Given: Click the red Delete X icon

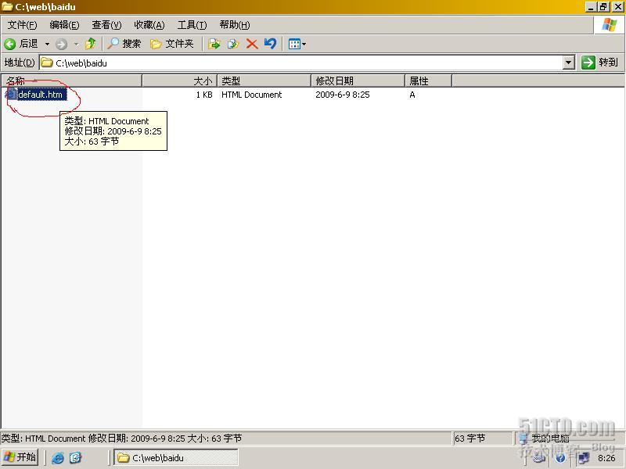Looking at the screenshot, I should click(251, 44).
